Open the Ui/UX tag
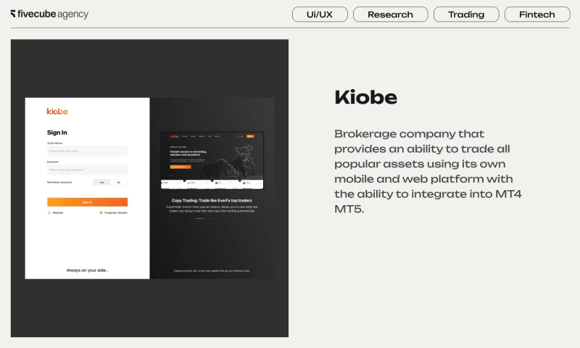Screen dimensions: 580x348 [x=320, y=14]
